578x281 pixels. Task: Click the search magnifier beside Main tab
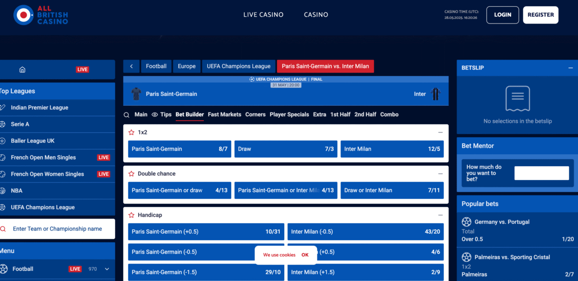(x=127, y=115)
